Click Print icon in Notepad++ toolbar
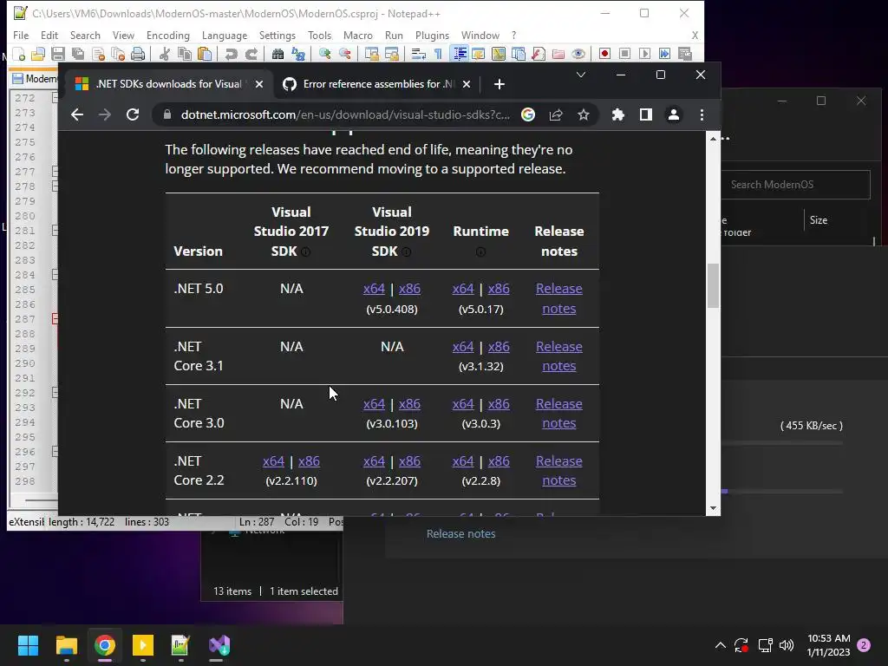 (138, 54)
